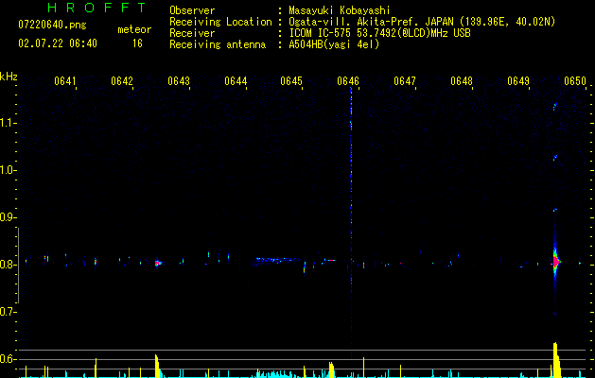Click the 1.1 kHz frequency axis label

tap(8, 123)
